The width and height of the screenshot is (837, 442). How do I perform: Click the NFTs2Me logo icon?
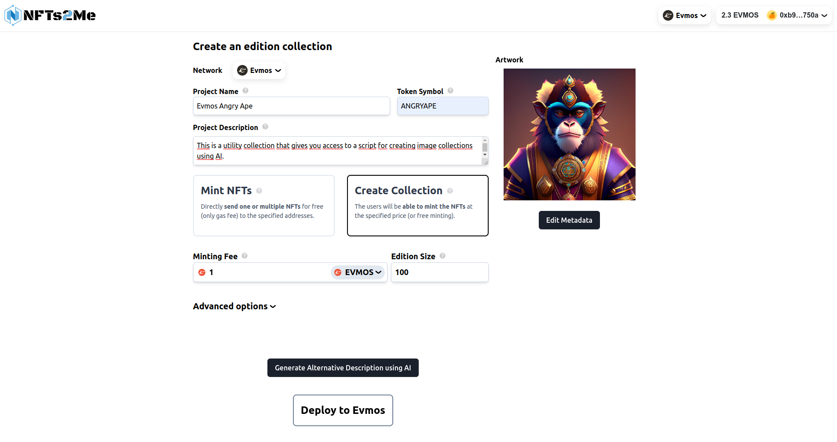tap(12, 15)
